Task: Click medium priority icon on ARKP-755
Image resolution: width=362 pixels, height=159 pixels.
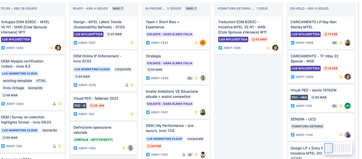Action: click(x=132, y=114)
